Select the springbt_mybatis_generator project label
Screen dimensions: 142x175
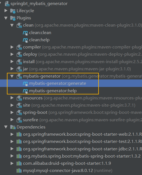39,4
